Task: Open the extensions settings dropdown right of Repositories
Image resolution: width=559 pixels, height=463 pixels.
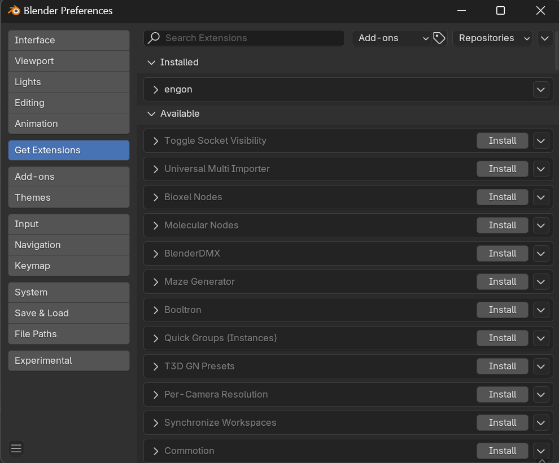Action: pyautogui.click(x=544, y=38)
